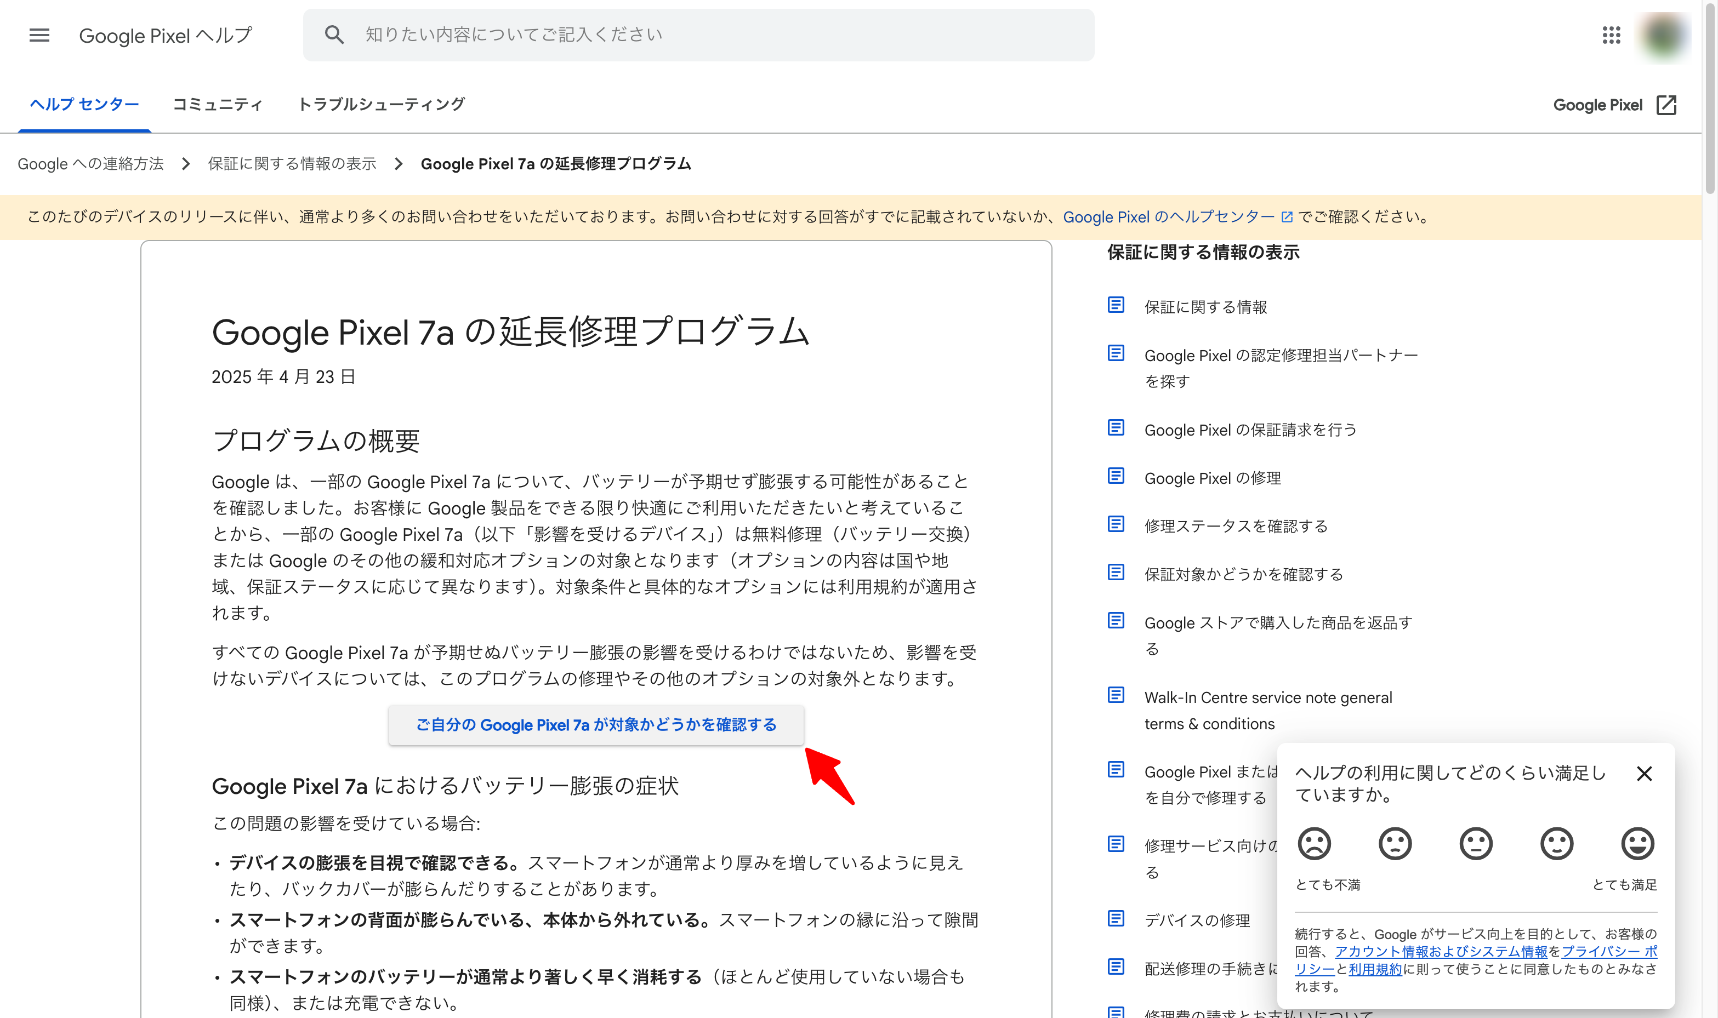The image size is (1718, 1018).
Task: Select the slightly satisfied smiley rating
Action: [1557, 844]
